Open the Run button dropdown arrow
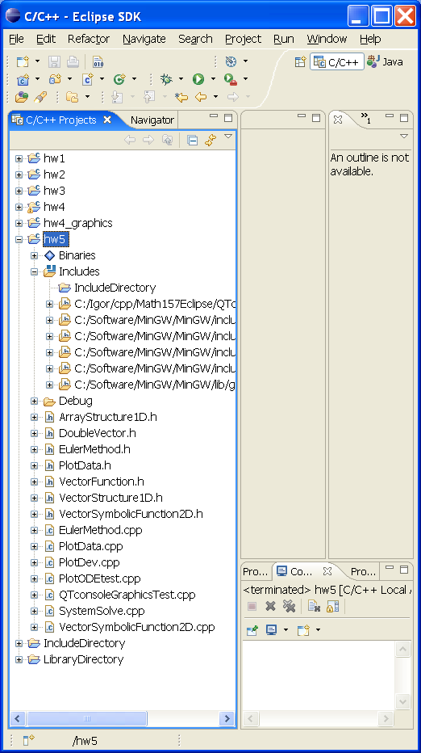 pyautogui.click(x=213, y=79)
